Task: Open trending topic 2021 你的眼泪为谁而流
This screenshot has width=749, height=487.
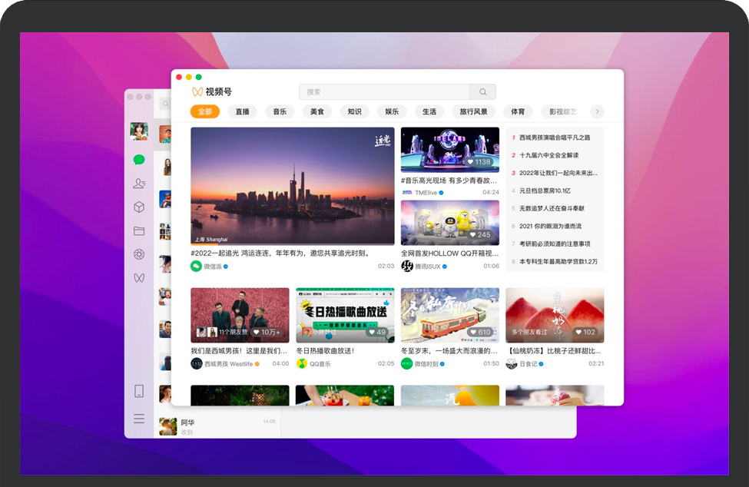Action: 550,226
